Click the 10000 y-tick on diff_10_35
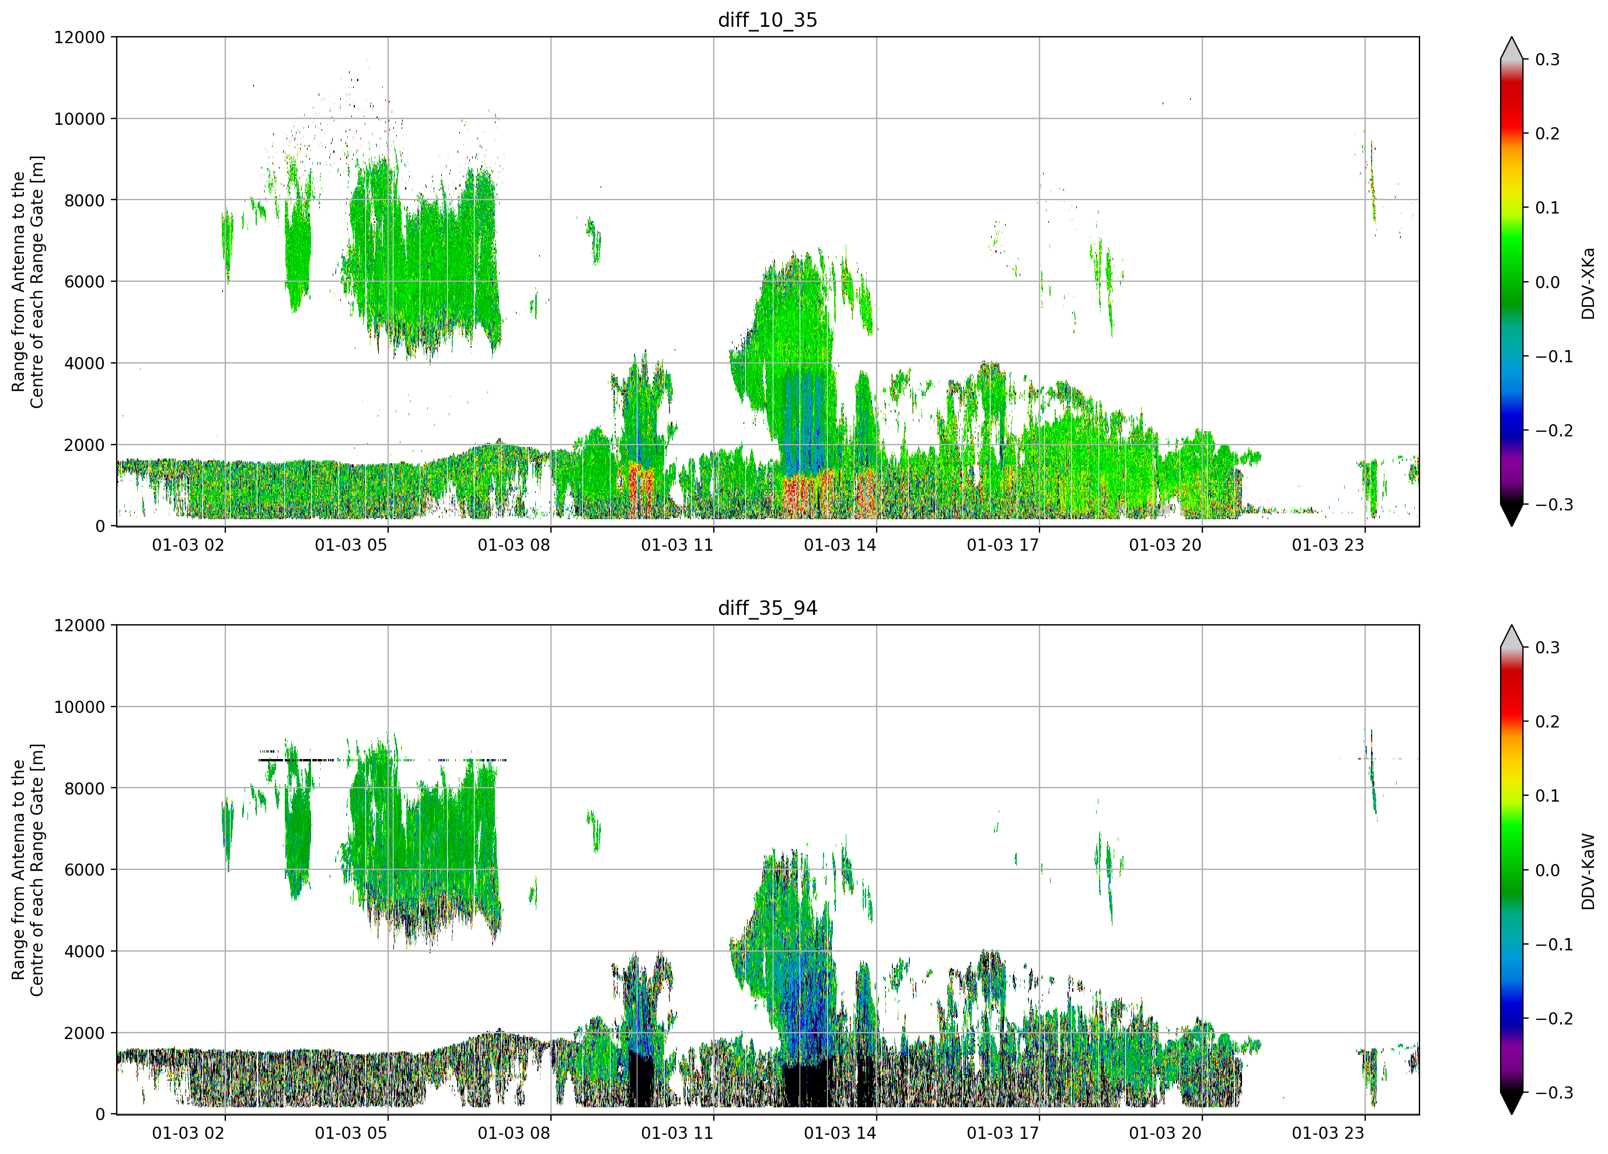Screen dimensions: 1608x1154 click(79, 119)
